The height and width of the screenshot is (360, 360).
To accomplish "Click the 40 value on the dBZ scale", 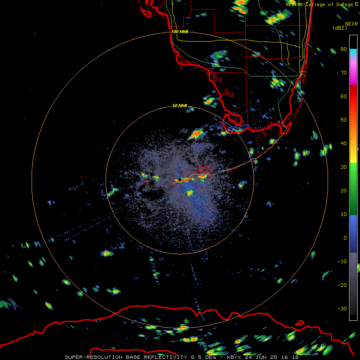I will 344,144.
